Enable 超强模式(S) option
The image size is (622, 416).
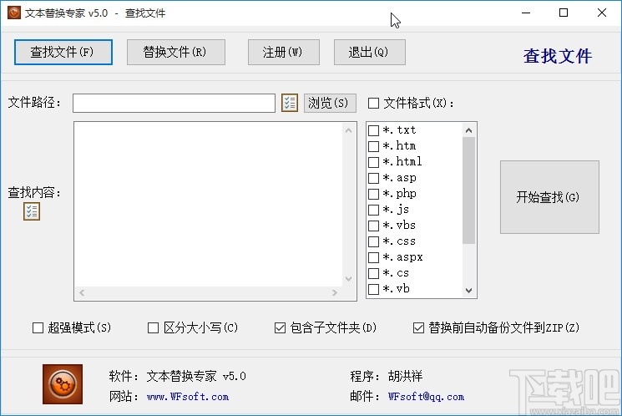tap(38, 328)
